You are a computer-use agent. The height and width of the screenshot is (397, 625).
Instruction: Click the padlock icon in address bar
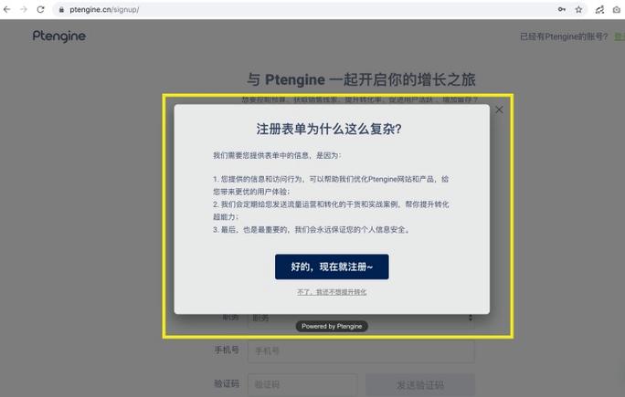point(61,9)
